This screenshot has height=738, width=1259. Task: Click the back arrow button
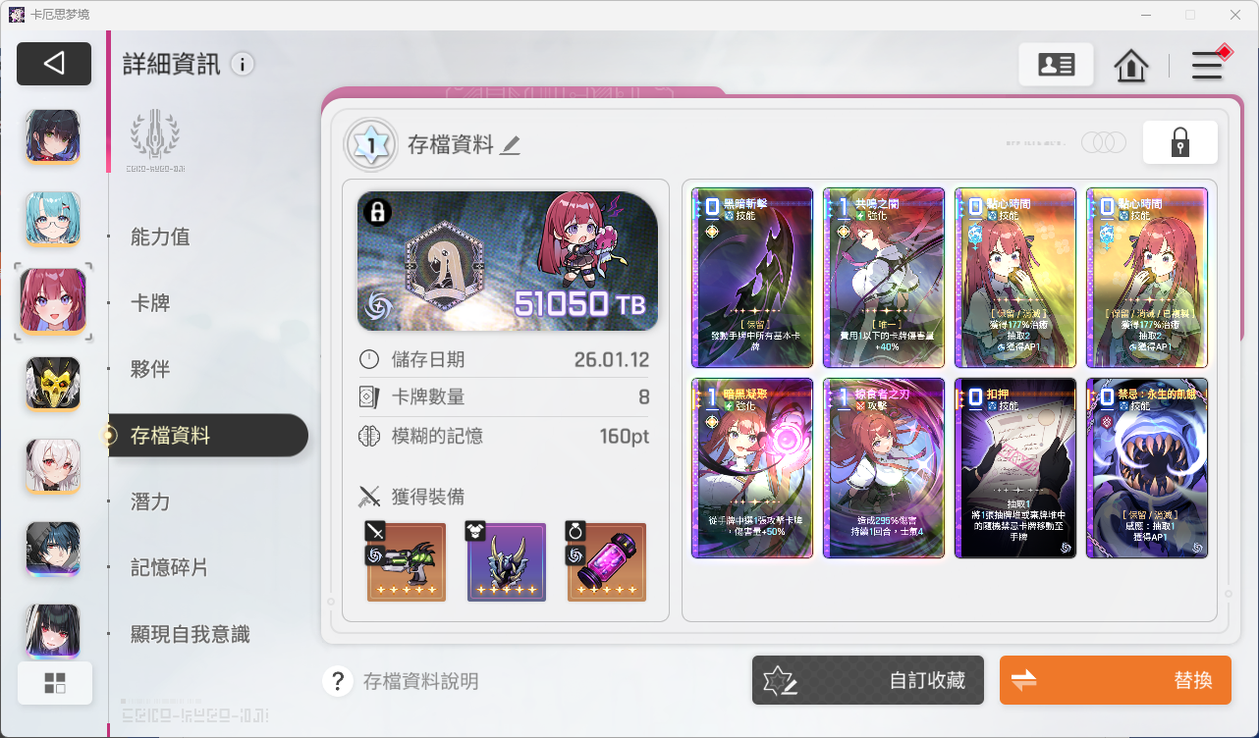pyautogui.click(x=54, y=64)
